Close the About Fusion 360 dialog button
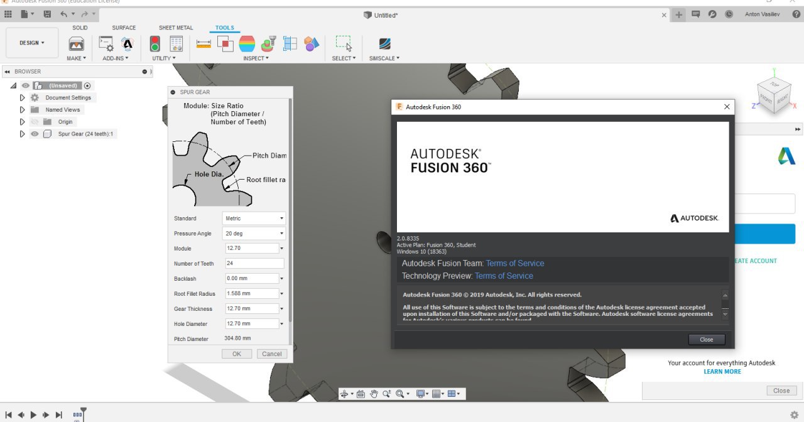The image size is (804, 422). coord(707,340)
